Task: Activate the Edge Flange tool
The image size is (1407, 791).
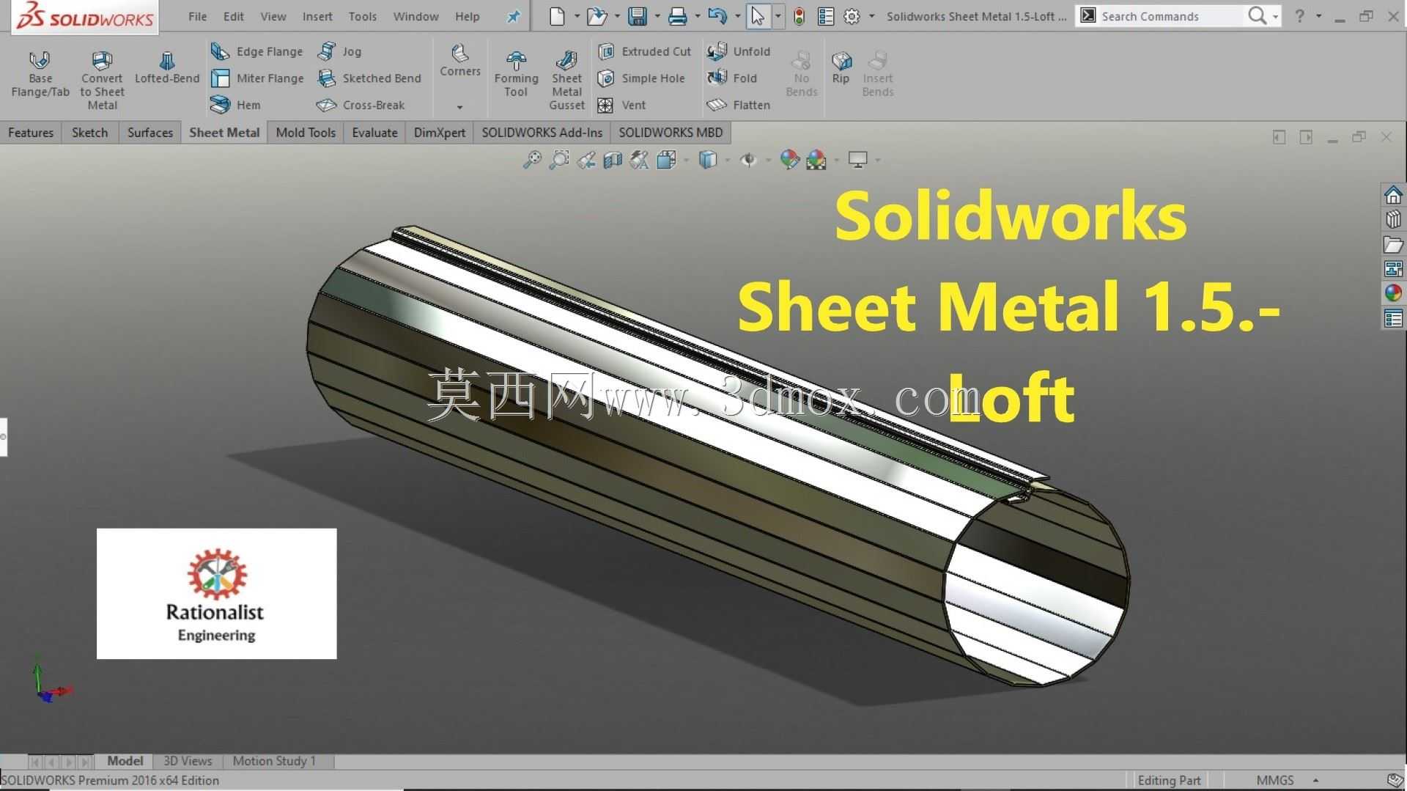Action: coord(256,51)
